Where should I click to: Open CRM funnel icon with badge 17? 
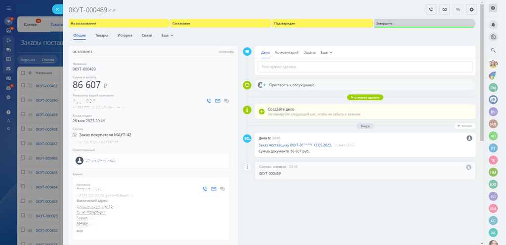pos(8,22)
